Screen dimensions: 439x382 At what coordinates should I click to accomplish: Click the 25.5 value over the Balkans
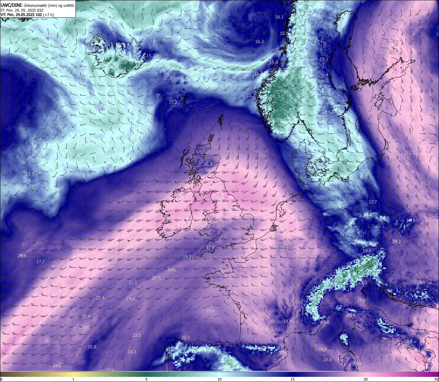(x=421, y=283)
